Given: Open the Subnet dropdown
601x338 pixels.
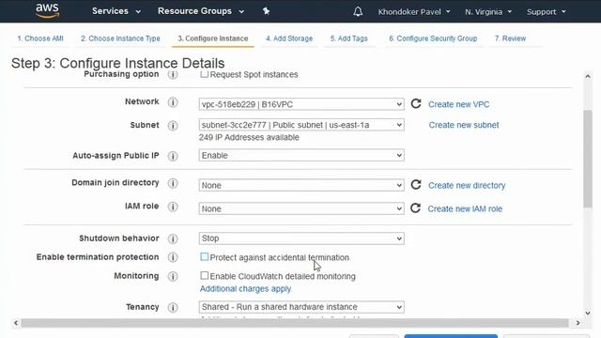Looking at the screenshot, I should [x=301, y=125].
